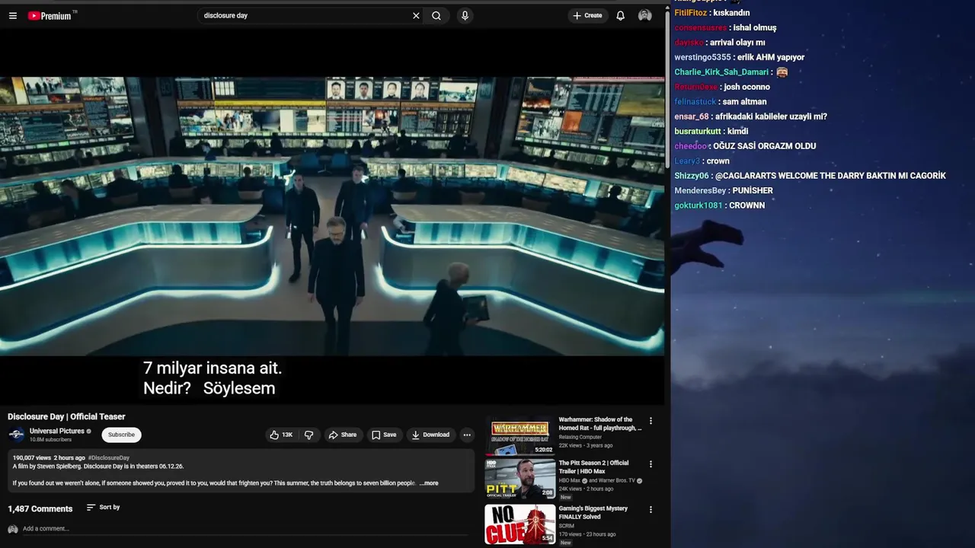This screenshot has width=975, height=548.
Task: Open Warhammer Shadow of the Horned Rat thumbnail
Action: coord(520,435)
